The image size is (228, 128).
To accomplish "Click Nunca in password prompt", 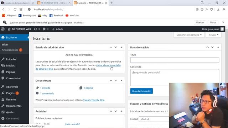I will [213, 22].
